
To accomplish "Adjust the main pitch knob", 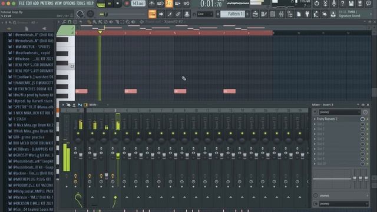I will pyautogui.click(x=90, y=14).
